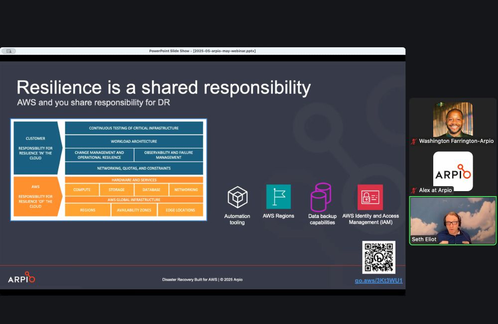Click the 'Data backup capabilities' caption text
The width and height of the screenshot is (498, 324).
pyautogui.click(x=322, y=219)
